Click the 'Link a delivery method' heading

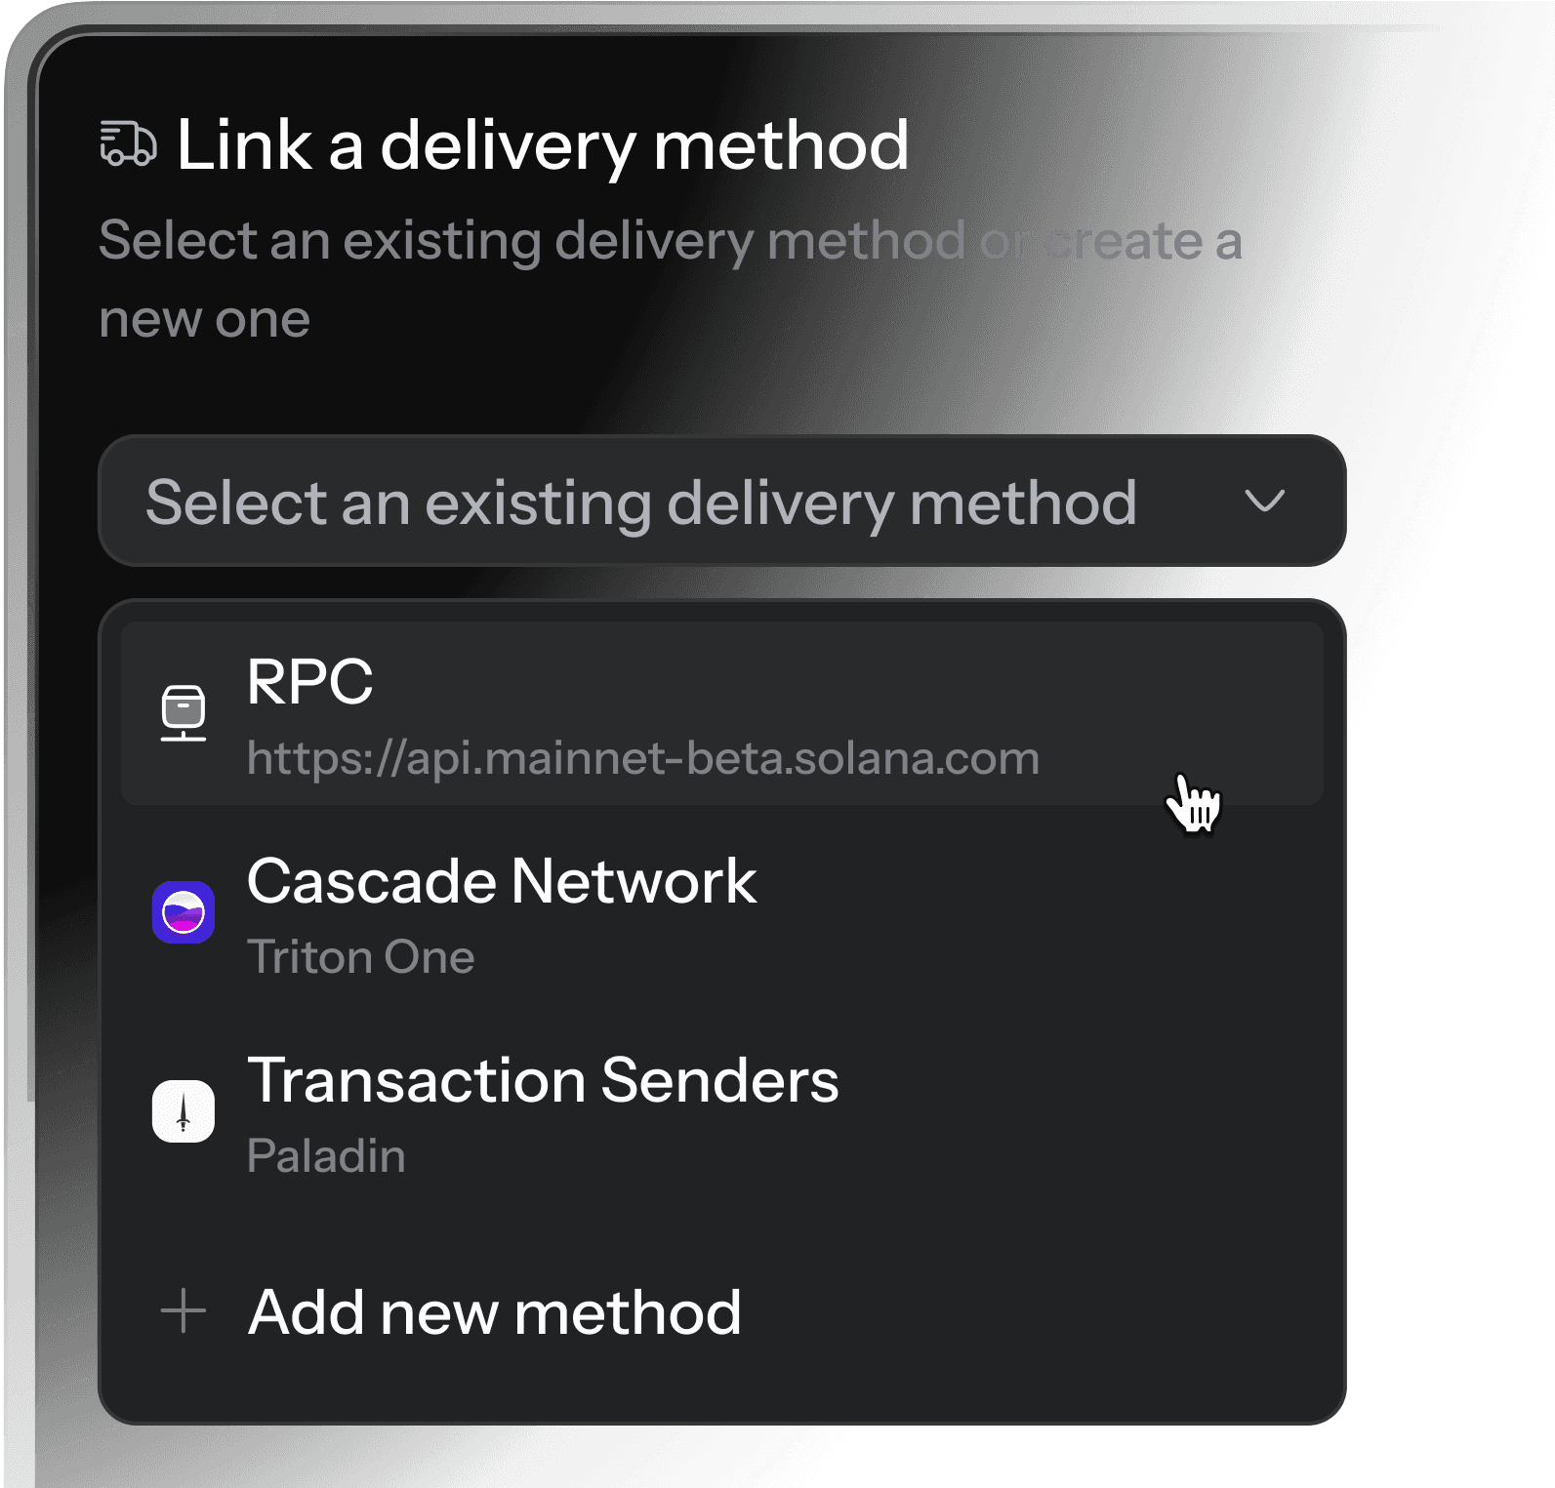pos(543,144)
